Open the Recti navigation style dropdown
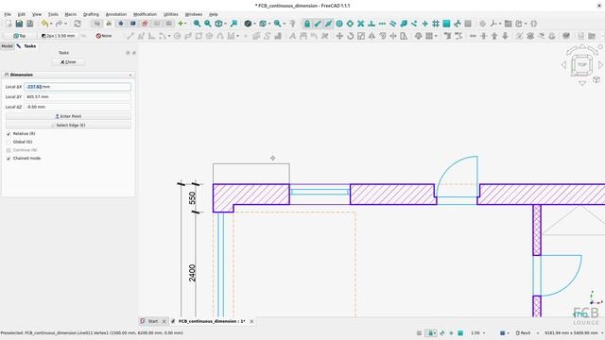605x340 pixels. tap(527, 333)
